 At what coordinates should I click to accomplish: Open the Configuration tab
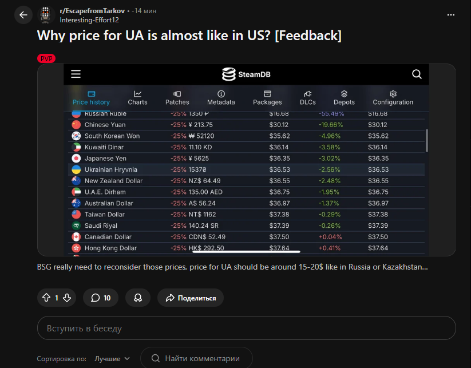[x=393, y=97]
